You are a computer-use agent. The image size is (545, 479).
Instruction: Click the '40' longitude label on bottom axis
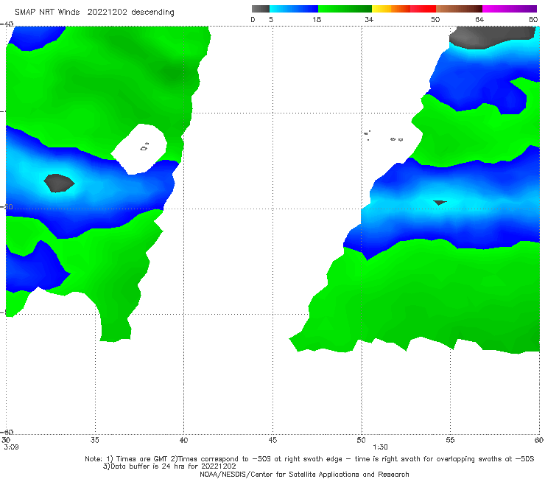(x=183, y=440)
